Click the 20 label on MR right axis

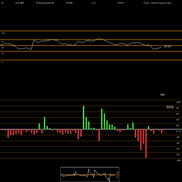tap(178, 126)
